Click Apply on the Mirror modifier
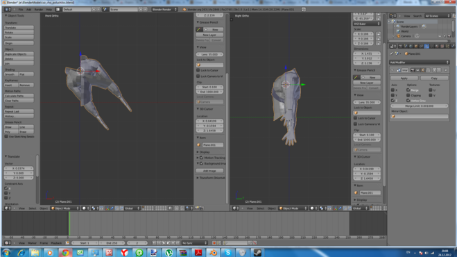This screenshot has width=457, height=257. (x=404, y=78)
